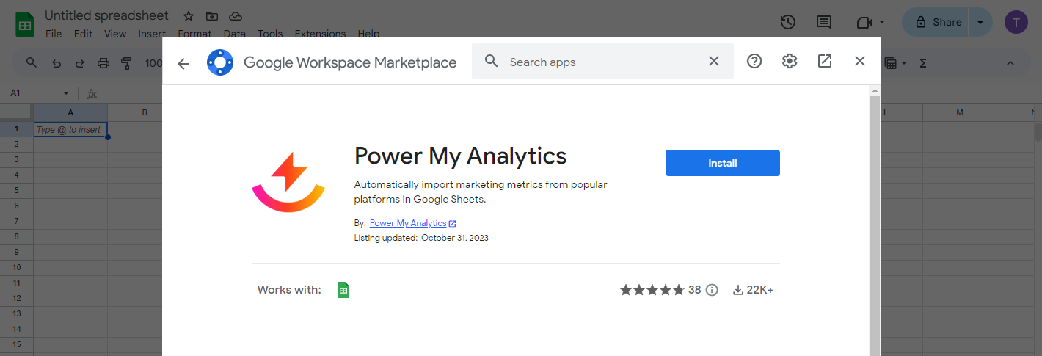The width and height of the screenshot is (1042, 356).
Task: Clear the Search apps field
Action: (713, 62)
